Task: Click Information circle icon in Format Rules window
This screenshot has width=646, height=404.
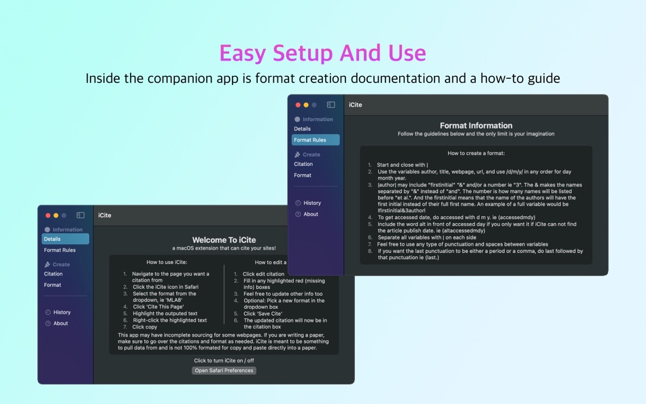Action: [x=297, y=119]
